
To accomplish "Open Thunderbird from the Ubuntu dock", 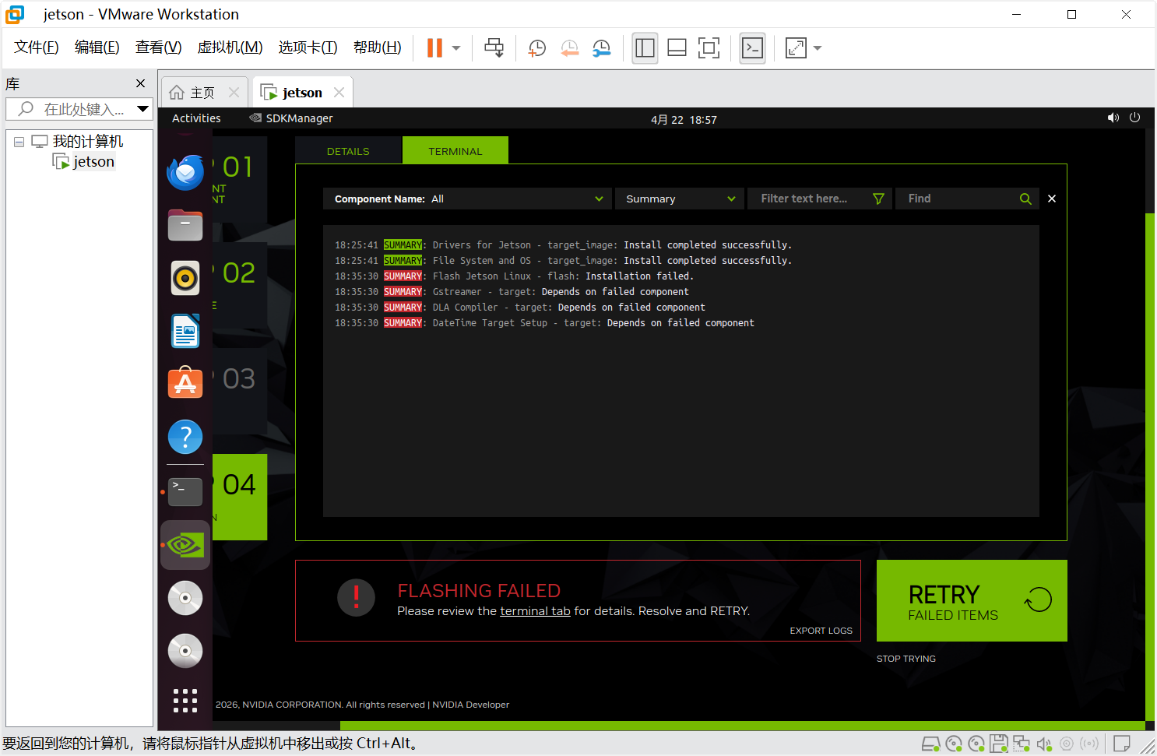I will pos(185,172).
